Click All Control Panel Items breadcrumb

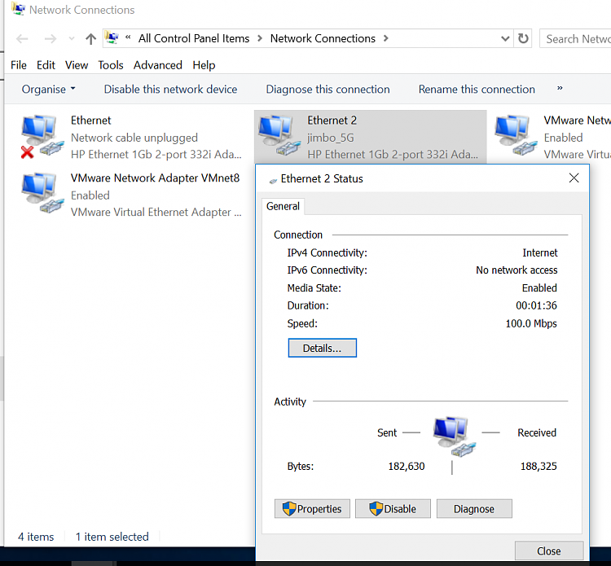(x=194, y=38)
